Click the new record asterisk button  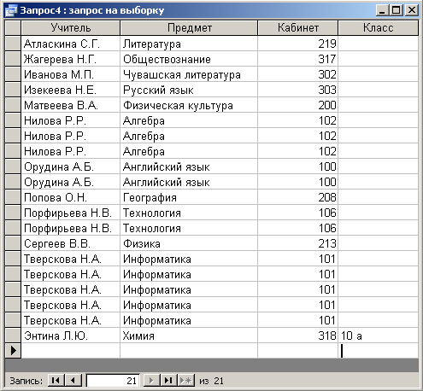(x=186, y=381)
